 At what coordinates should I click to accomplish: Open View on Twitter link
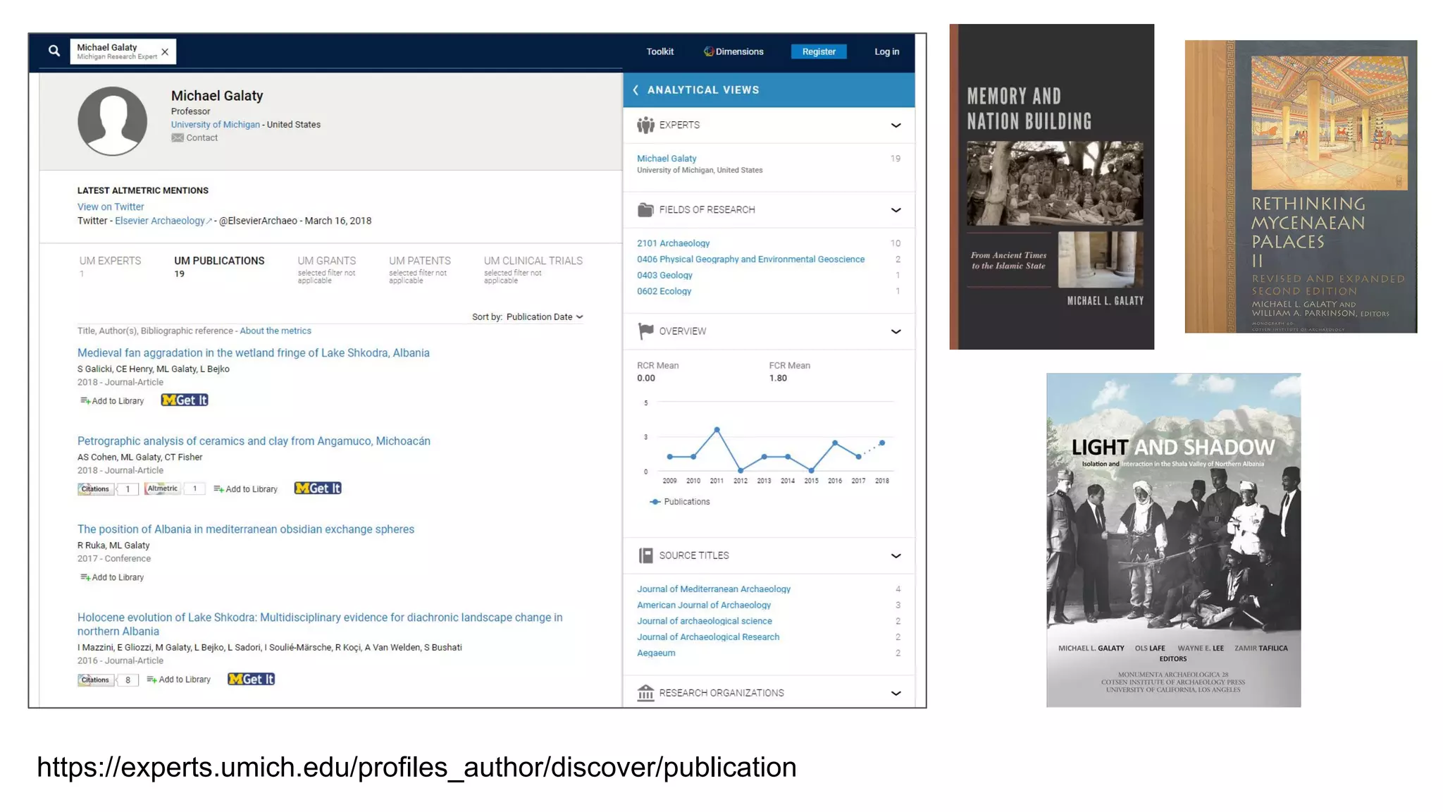(111, 207)
